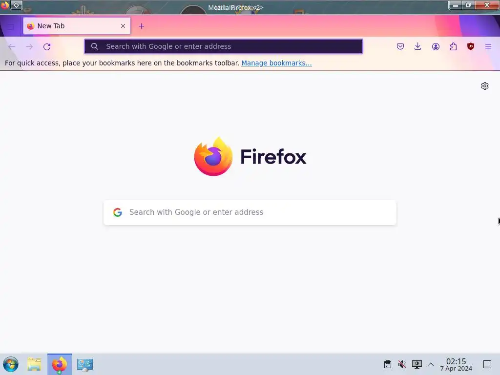Click the forward navigation arrow
500x375 pixels.
[x=29, y=47]
